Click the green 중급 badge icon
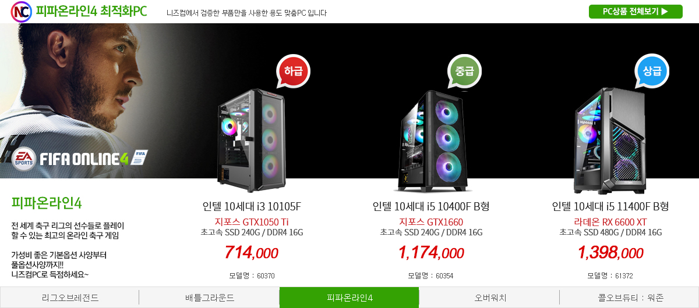699x308 pixels. pos(465,71)
